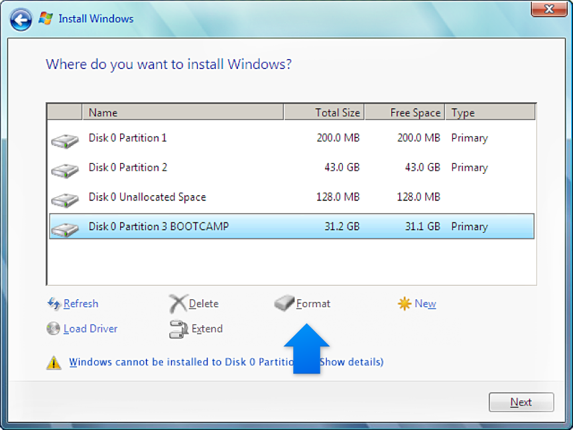Click the yellow warning triangle icon
This screenshot has height=430, width=573.
54,363
